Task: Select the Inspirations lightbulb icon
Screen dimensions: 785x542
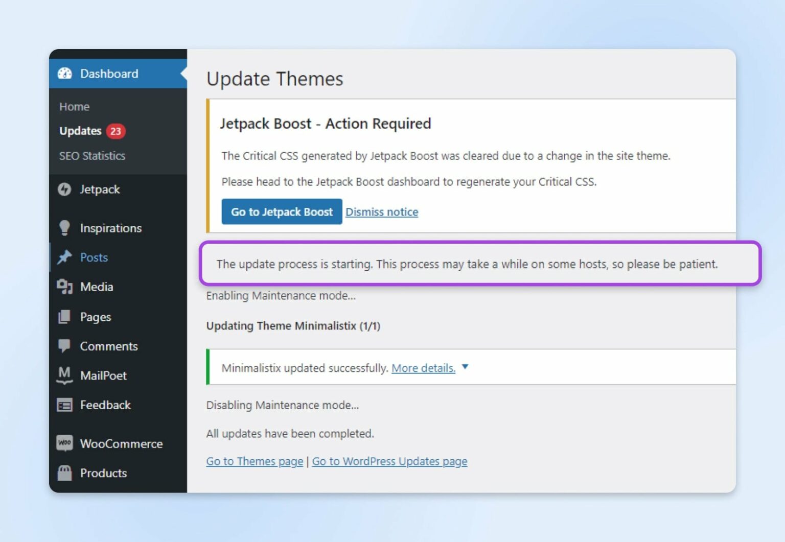Action: pyautogui.click(x=64, y=228)
